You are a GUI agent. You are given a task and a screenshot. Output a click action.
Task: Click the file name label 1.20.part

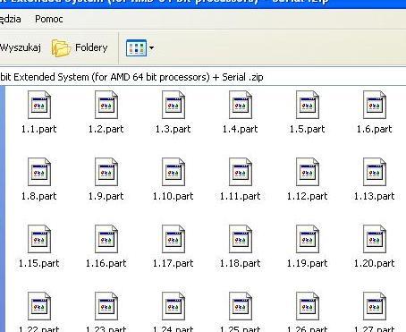click(375, 263)
